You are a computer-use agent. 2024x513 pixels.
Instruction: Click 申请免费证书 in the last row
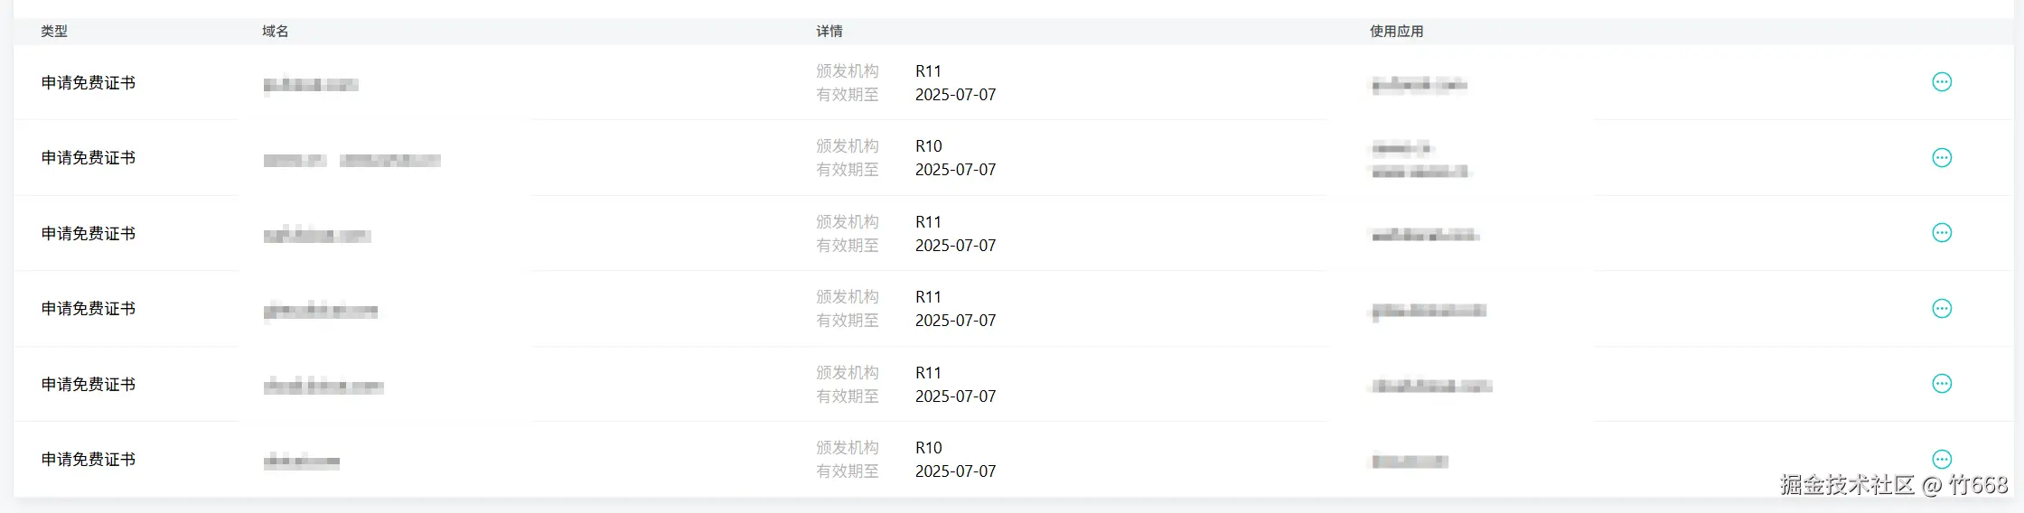(89, 460)
